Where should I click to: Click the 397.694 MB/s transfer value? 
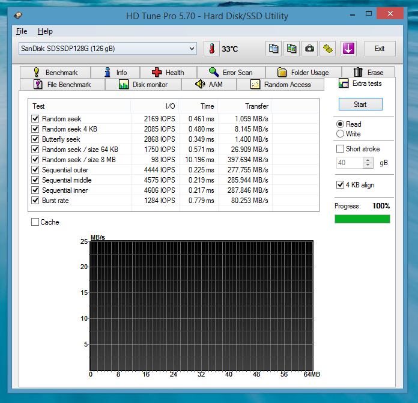(x=247, y=160)
